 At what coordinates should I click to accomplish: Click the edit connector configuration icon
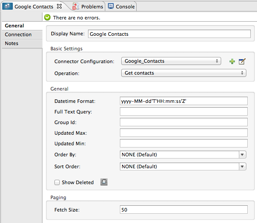(x=242, y=61)
